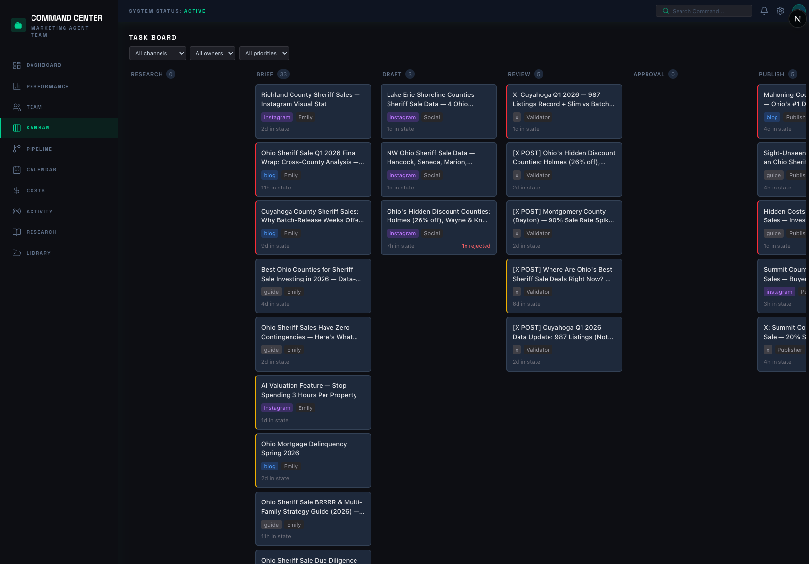Select the Kanban menu item
The width and height of the screenshot is (809, 564).
[38, 128]
